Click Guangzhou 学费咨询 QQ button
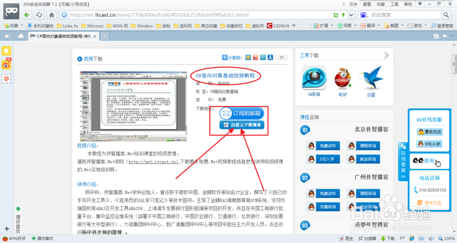The width and height of the screenshot is (457, 243). 323,207
